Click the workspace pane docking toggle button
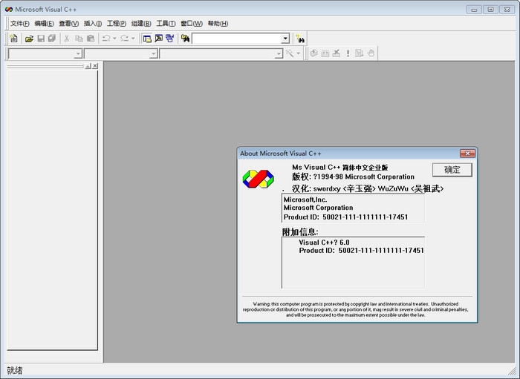This screenshot has height=379, width=520. [x=88, y=66]
